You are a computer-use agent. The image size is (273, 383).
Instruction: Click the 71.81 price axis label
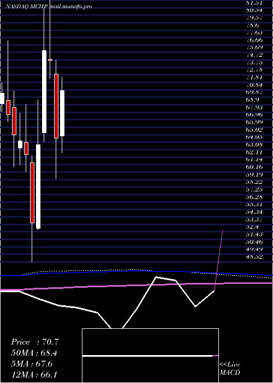click(x=254, y=77)
